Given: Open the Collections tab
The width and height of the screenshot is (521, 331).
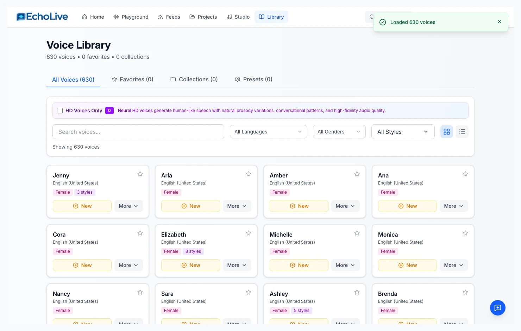Looking at the screenshot, I should pos(194,79).
